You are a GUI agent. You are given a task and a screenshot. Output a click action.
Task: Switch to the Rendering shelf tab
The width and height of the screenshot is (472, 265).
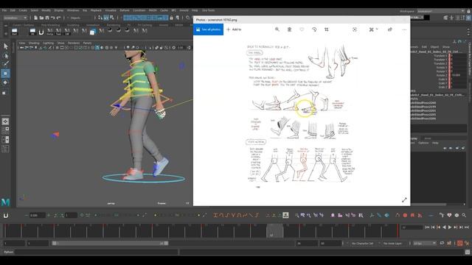(x=113, y=25)
